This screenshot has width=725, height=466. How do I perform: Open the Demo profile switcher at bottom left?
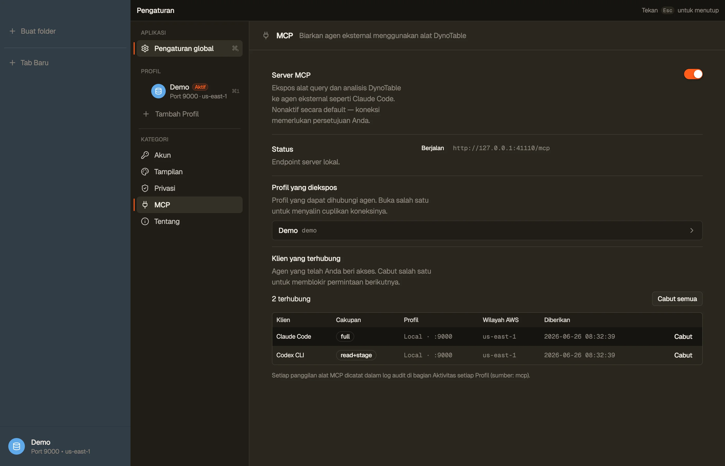[x=65, y=446]
